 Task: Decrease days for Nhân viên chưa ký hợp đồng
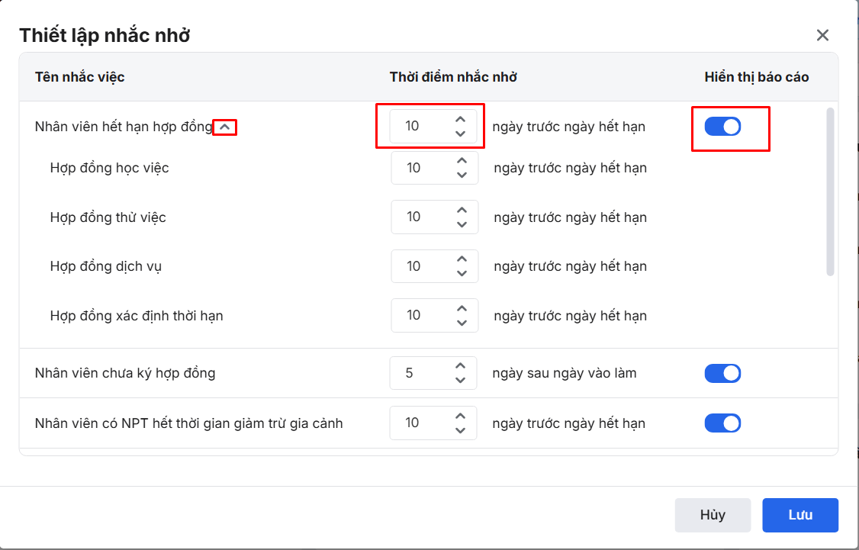[460, 380]
